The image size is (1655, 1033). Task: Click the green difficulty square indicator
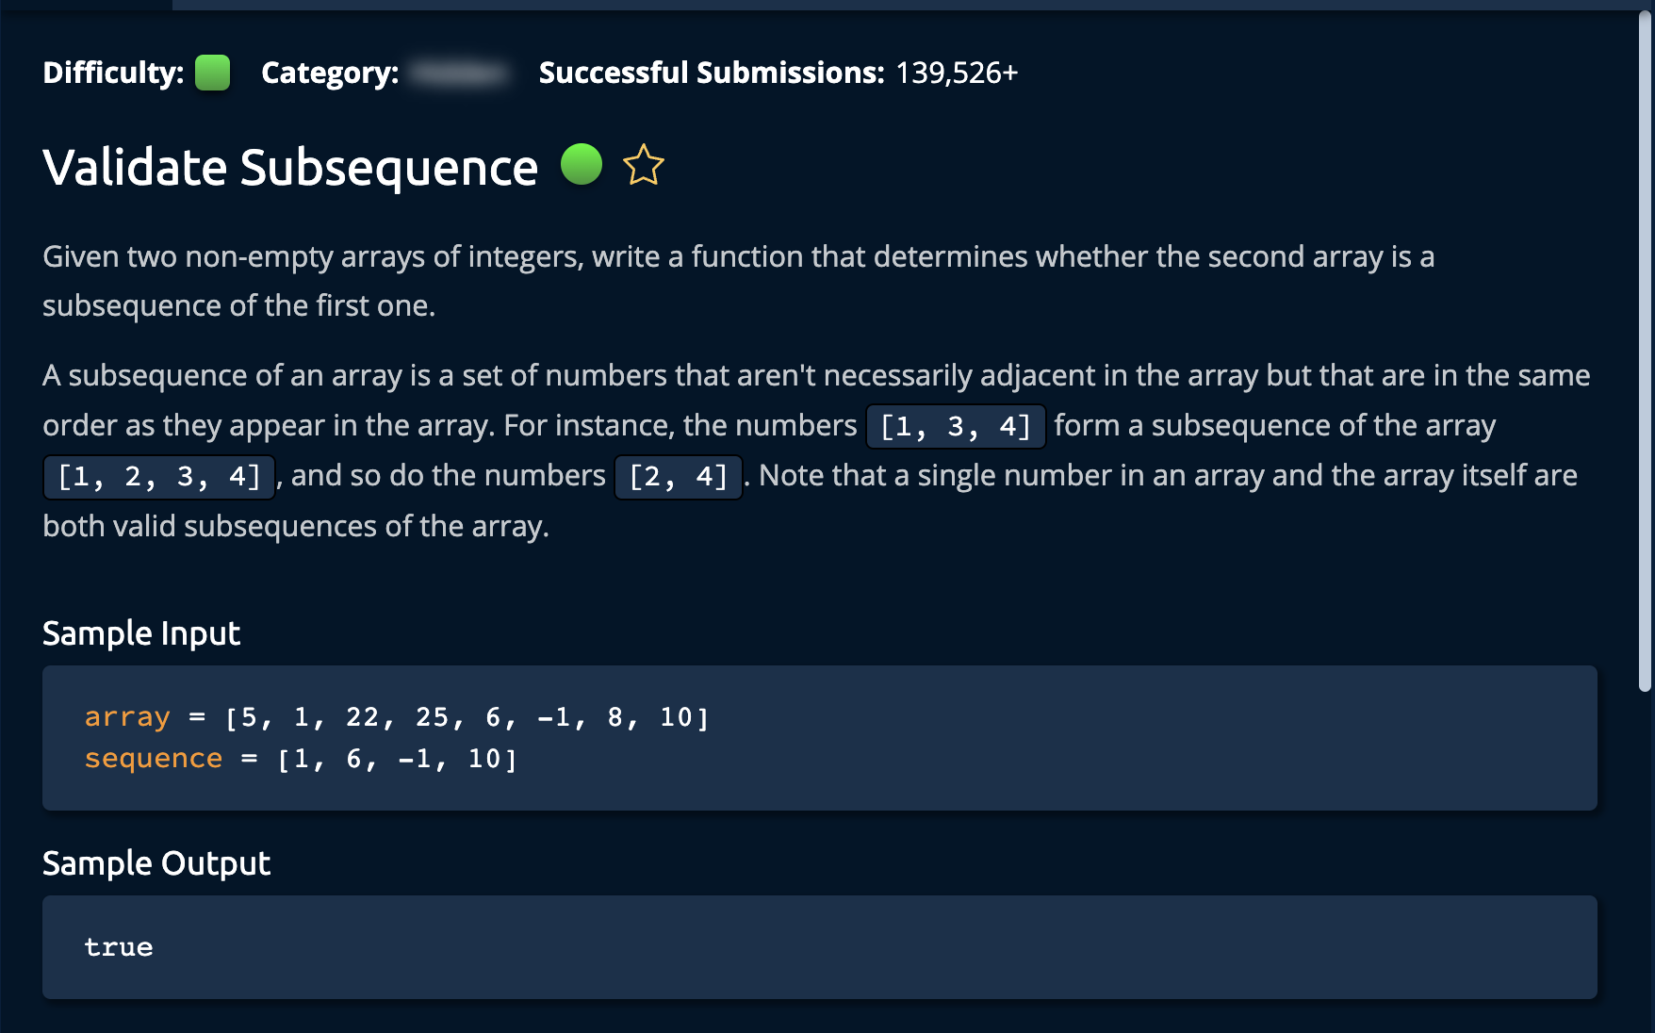pos(212,73)
